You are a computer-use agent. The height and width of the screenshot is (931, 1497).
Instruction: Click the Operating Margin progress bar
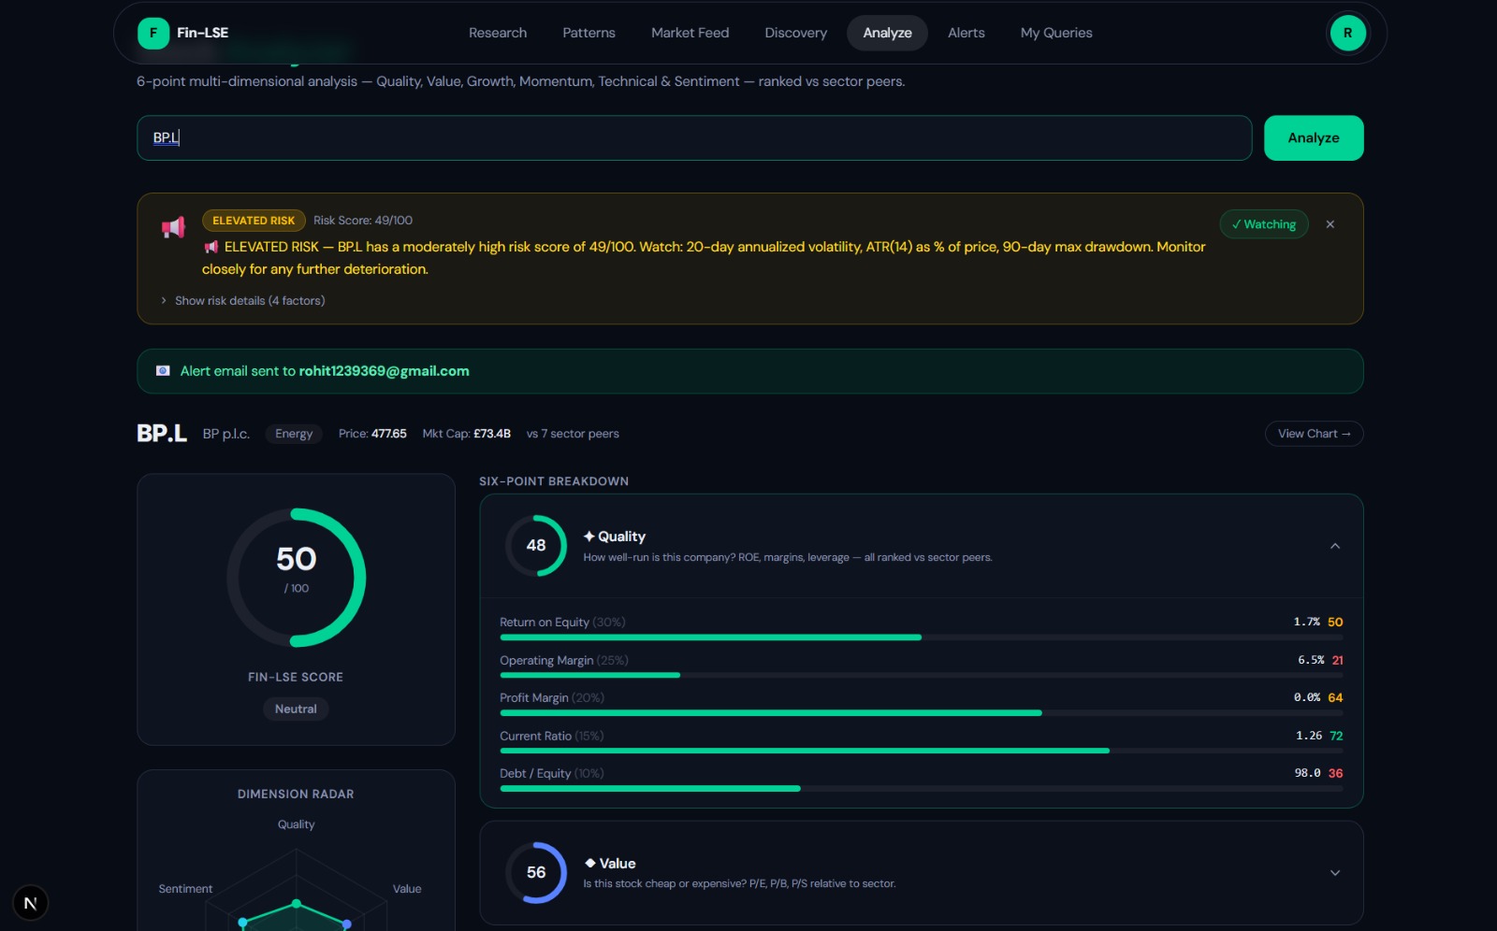tap(922, 675)
